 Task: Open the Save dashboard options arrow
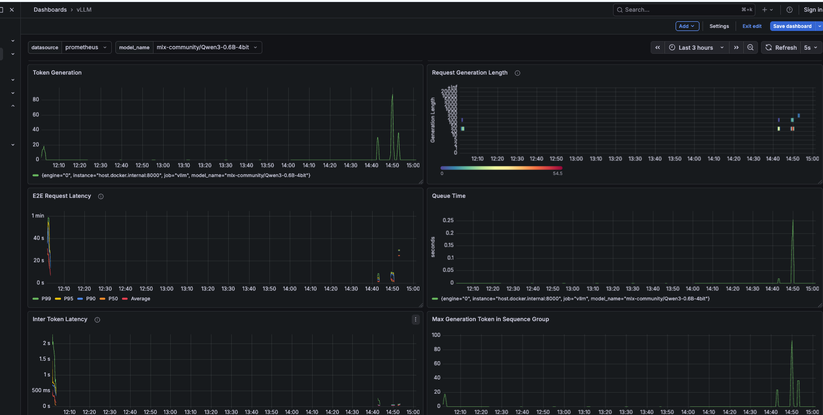tap(819, 26)
